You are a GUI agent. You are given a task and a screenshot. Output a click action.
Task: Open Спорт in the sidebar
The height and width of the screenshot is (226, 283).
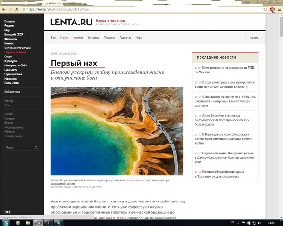(x=8, y=56)
